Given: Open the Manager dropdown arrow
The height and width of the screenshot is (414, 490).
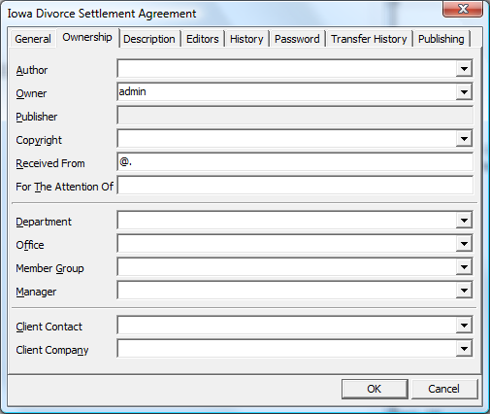Looking at the screenshot, I should pos(464,291).
